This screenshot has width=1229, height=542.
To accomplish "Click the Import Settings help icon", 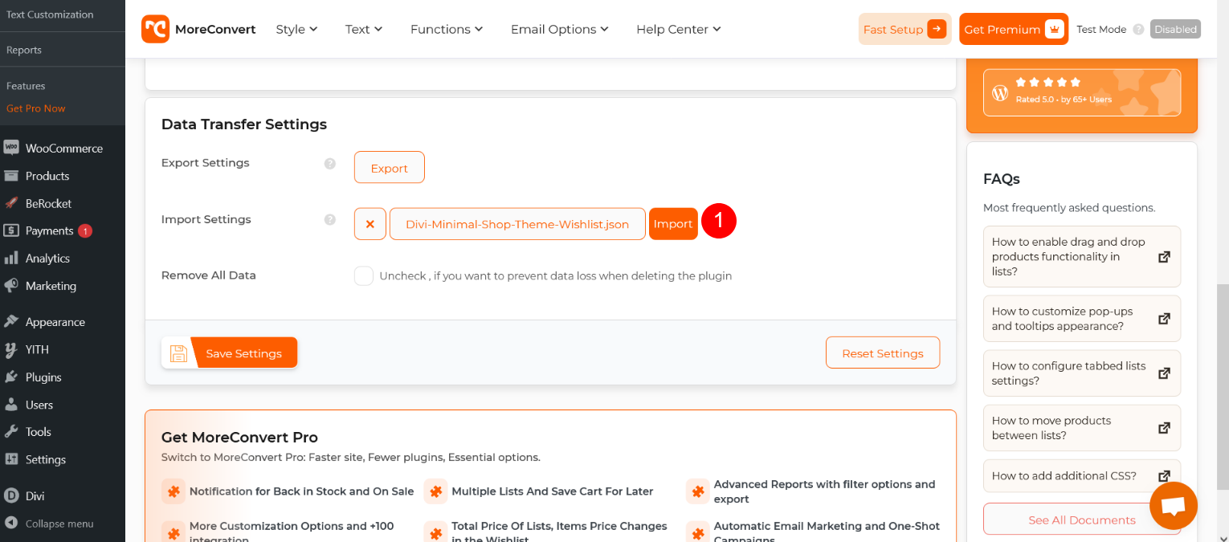I will [329, 219].
